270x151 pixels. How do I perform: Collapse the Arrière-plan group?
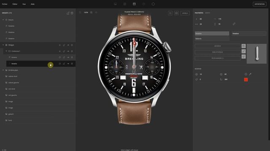[x=3, y=70]
